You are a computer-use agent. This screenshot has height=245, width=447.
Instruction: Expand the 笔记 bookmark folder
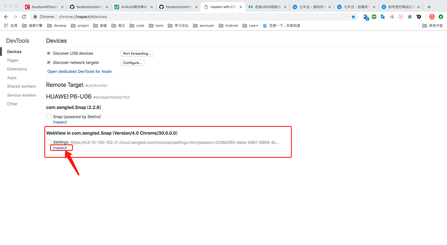tap(118, 26)
